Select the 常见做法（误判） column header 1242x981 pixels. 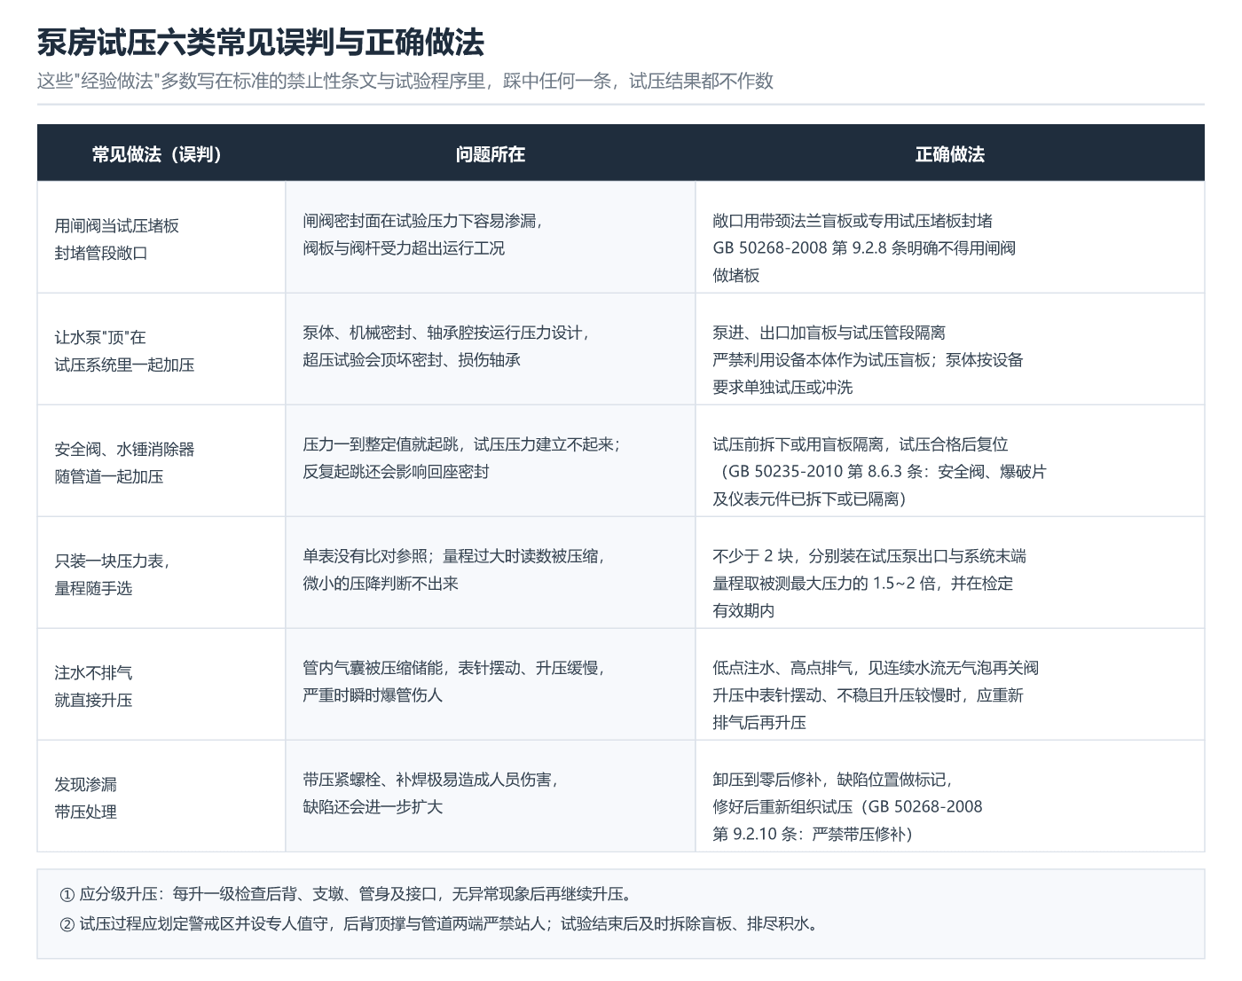161,153
